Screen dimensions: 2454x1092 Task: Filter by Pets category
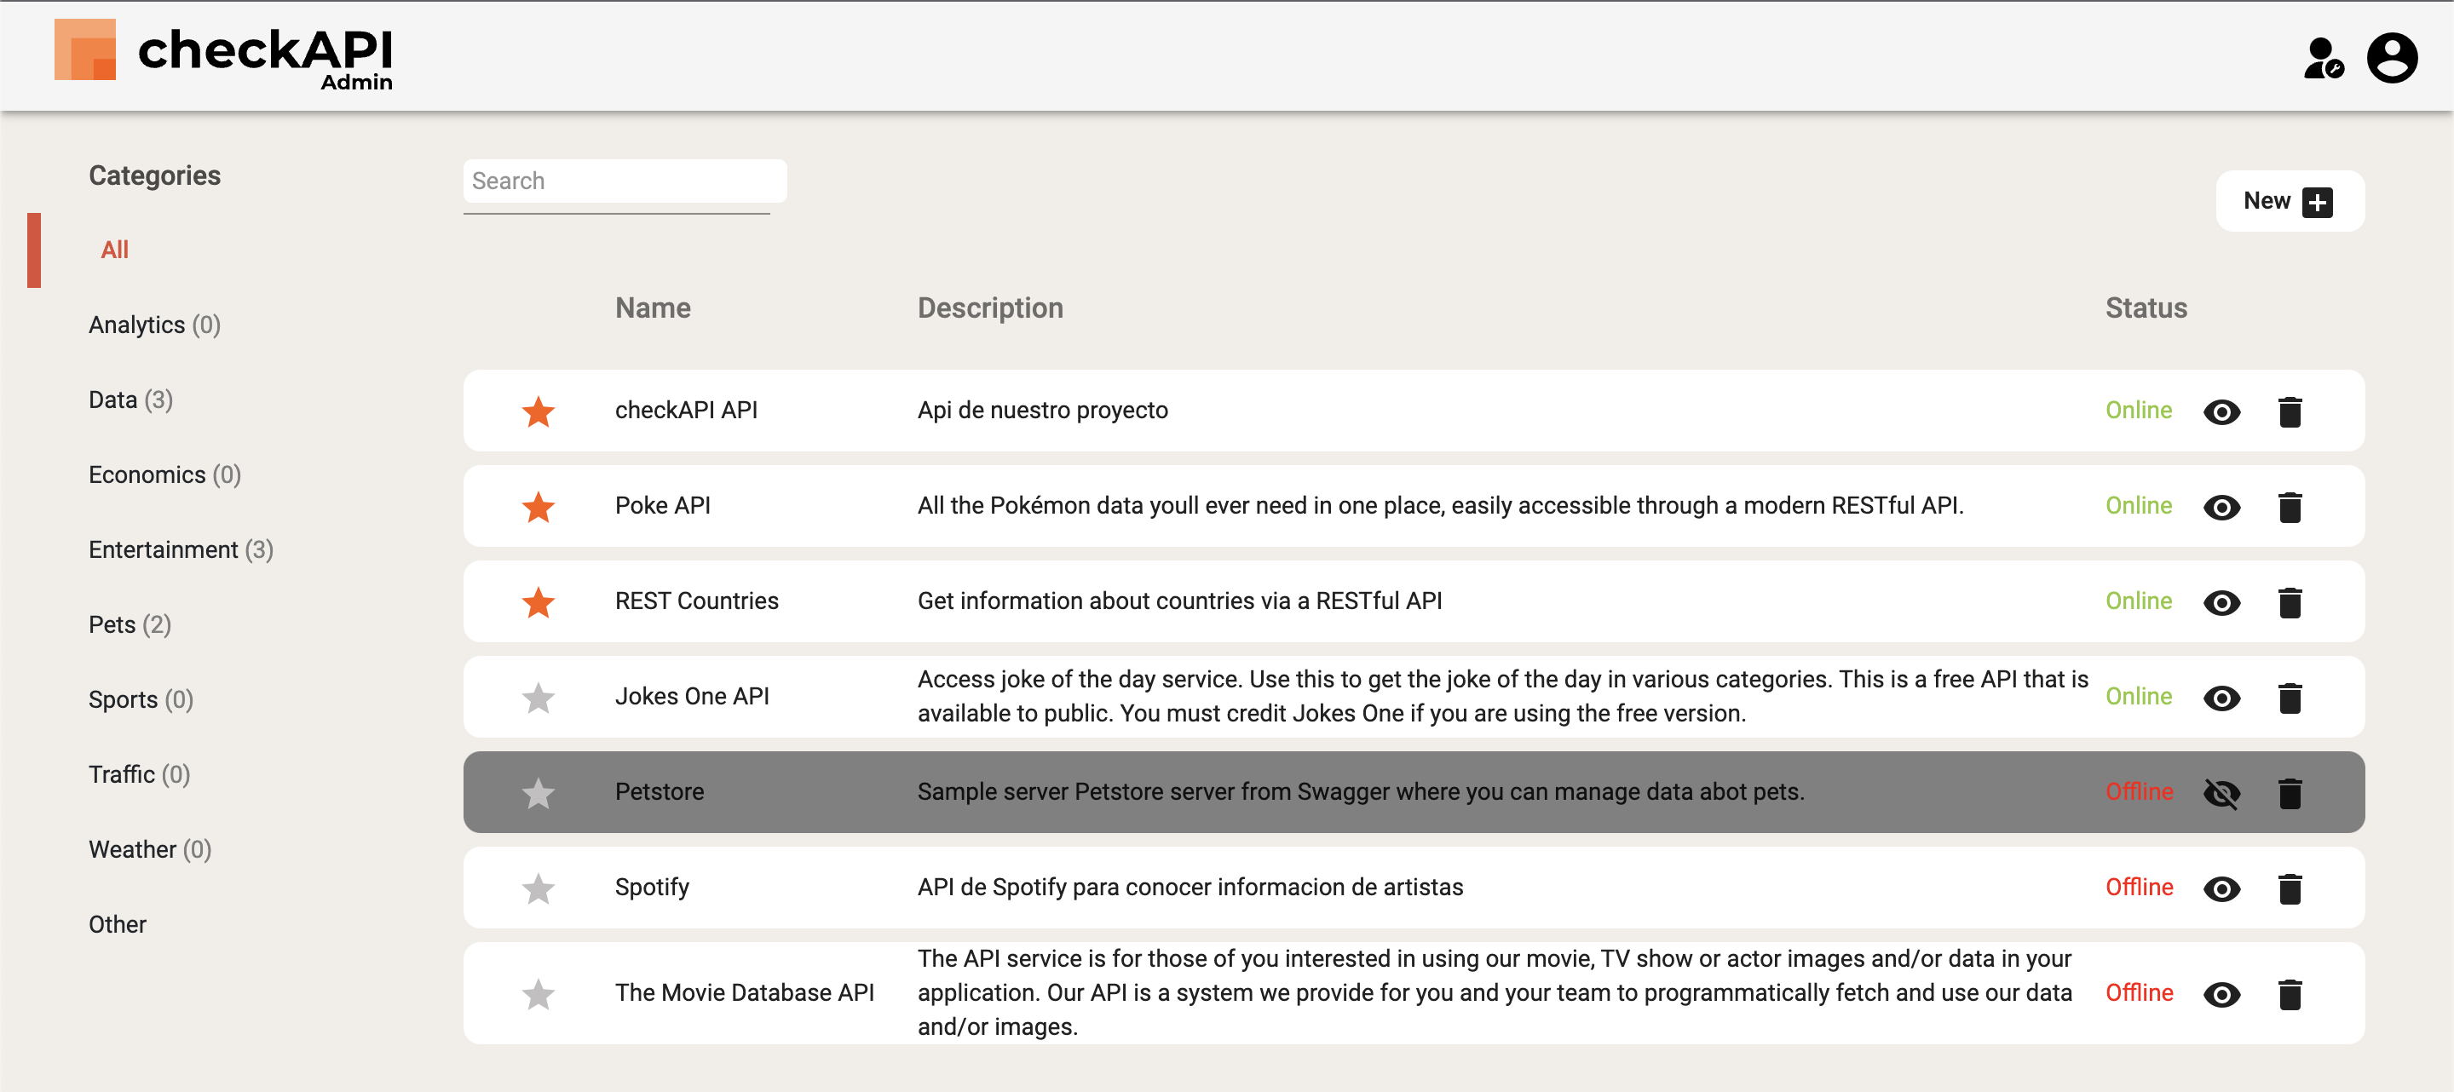point(130,624)
